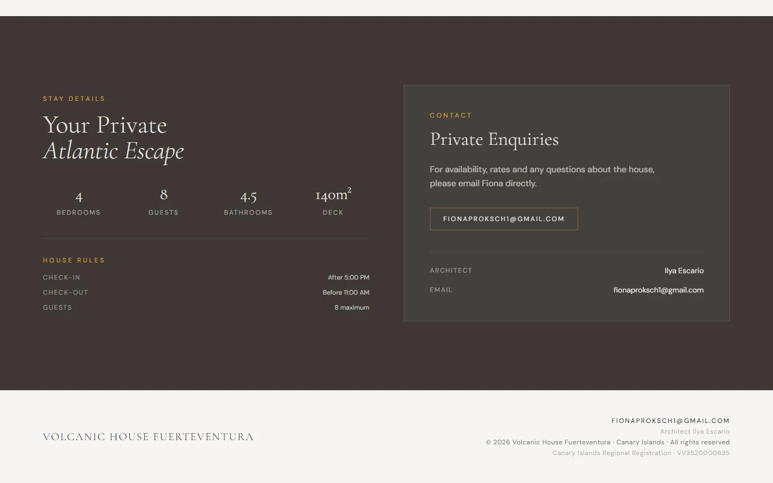Click the 'Private Enquiries' heading
The width and height of the screenshot is (773, 483).
494,140
